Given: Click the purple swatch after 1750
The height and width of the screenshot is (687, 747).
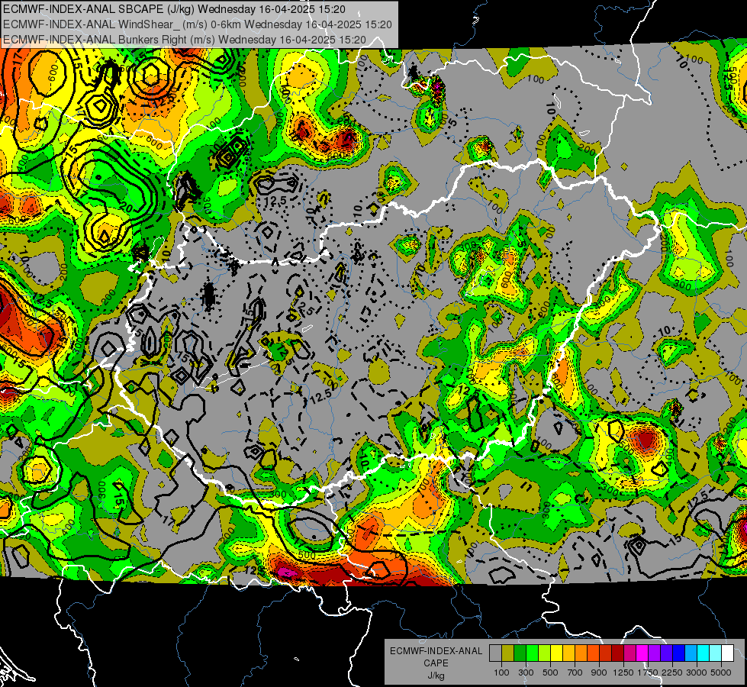Looking at the screenshot, I should pyautogui.click(x=655, y=653).
